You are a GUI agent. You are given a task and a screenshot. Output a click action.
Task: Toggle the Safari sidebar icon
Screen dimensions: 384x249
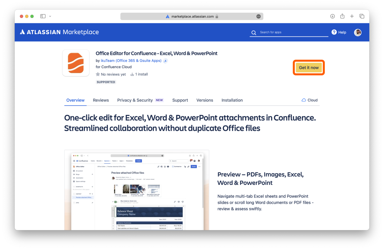tap(43, 16)
